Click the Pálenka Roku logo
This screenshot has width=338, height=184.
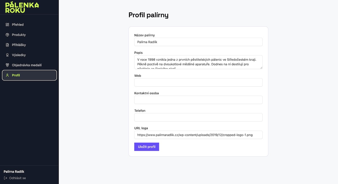[22, 7]
